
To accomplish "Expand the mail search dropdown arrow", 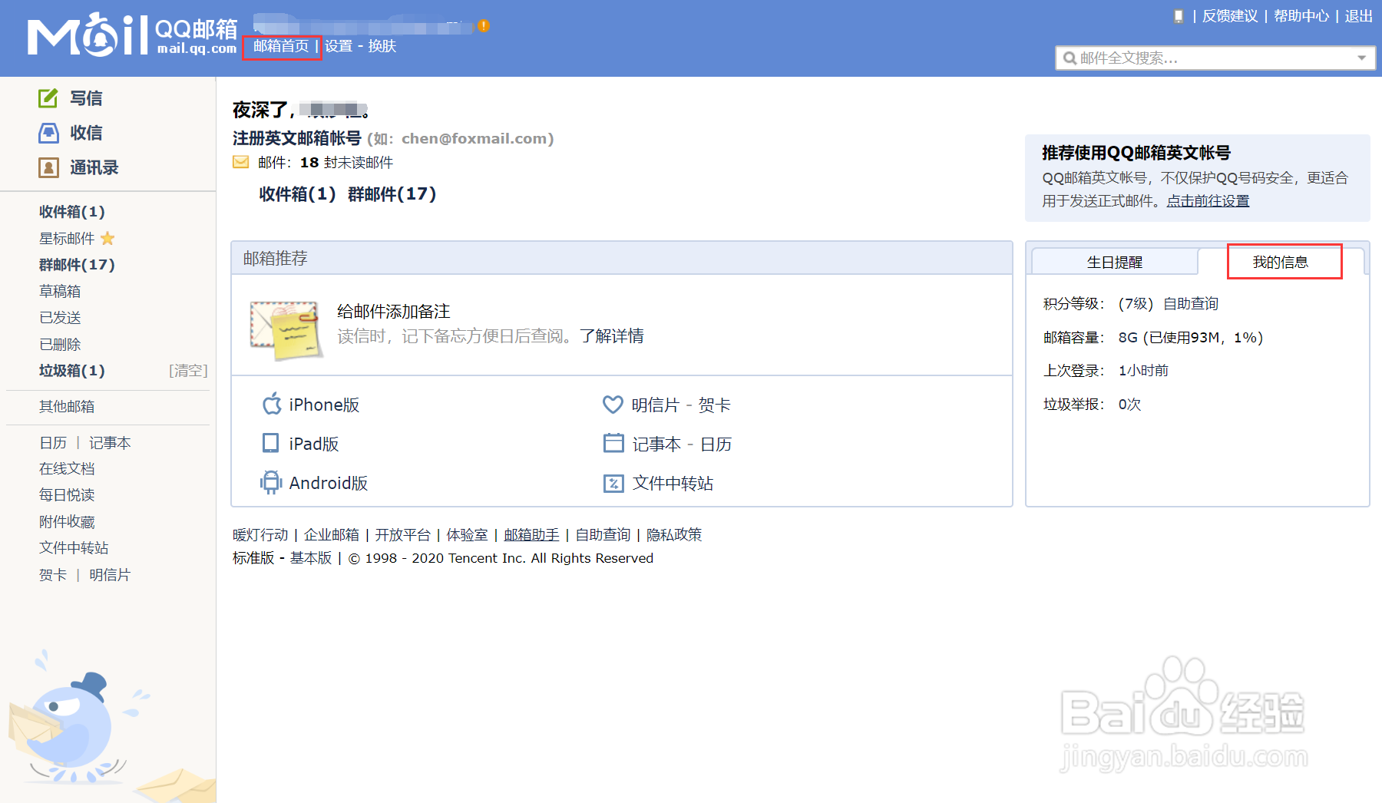I will tap(1361, 58).
